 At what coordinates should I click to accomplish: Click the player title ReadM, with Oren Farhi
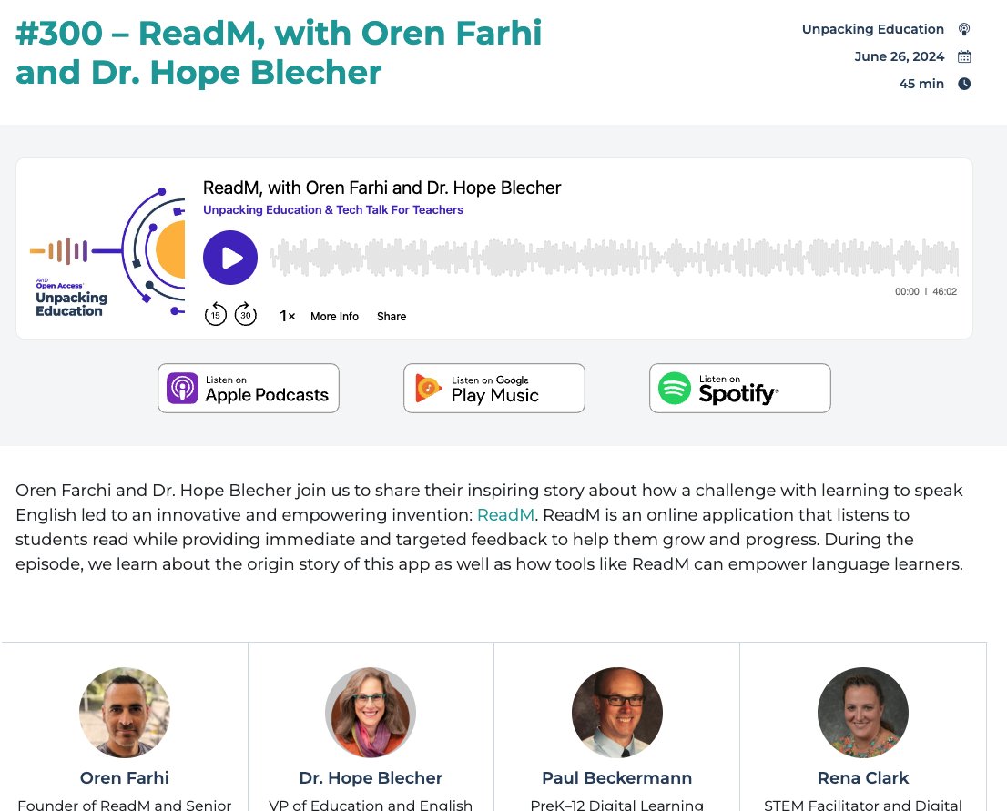pos(381,188)
